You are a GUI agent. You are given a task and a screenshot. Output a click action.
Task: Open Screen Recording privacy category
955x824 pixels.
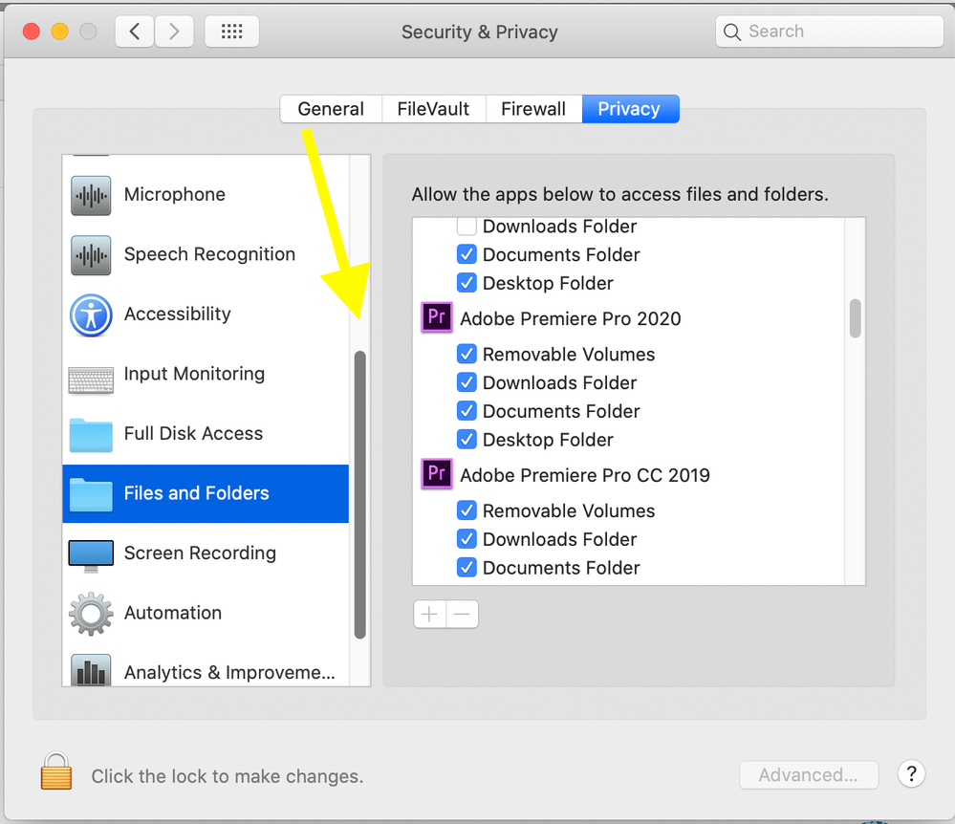[x=206, y=553]
